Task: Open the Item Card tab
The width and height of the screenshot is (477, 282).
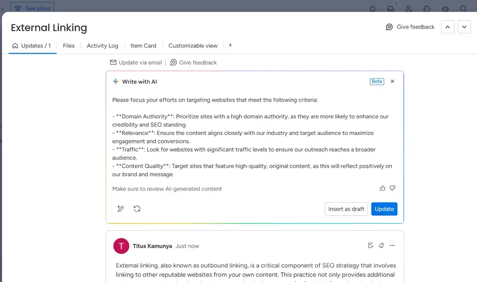Action: pos(143,46)
